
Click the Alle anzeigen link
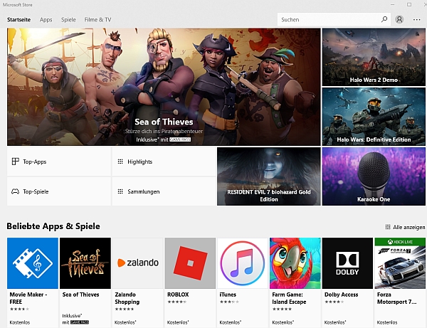pyautogui.click(x=405, y=227)
